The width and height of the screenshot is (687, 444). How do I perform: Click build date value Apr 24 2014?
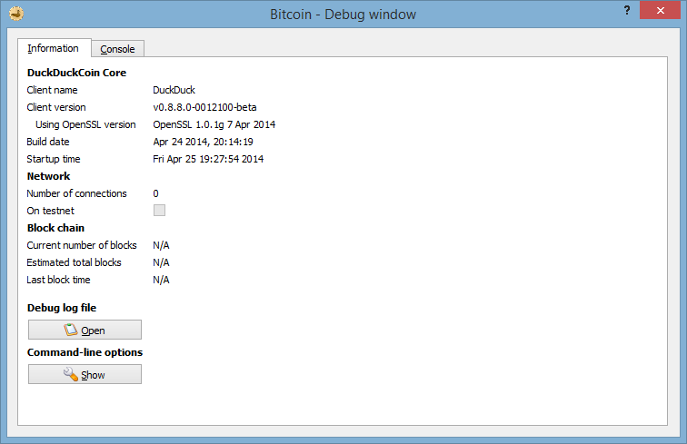[x=204, y=142]
